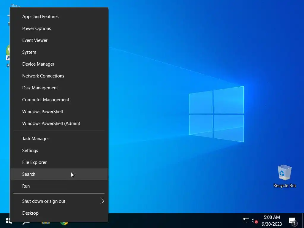Screen dimensions: 304x228
Task: Open Power Options
Action: (x=59, y=28)
